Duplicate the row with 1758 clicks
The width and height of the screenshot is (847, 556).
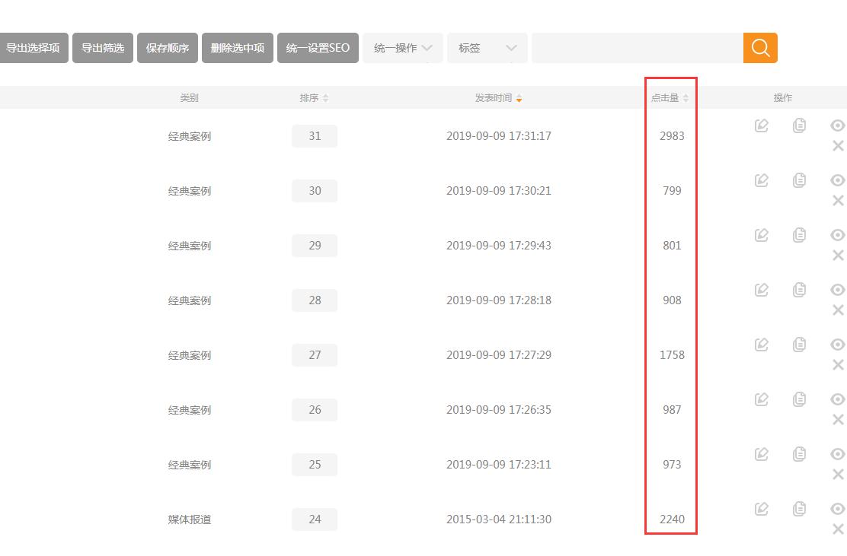click(799, 345)
